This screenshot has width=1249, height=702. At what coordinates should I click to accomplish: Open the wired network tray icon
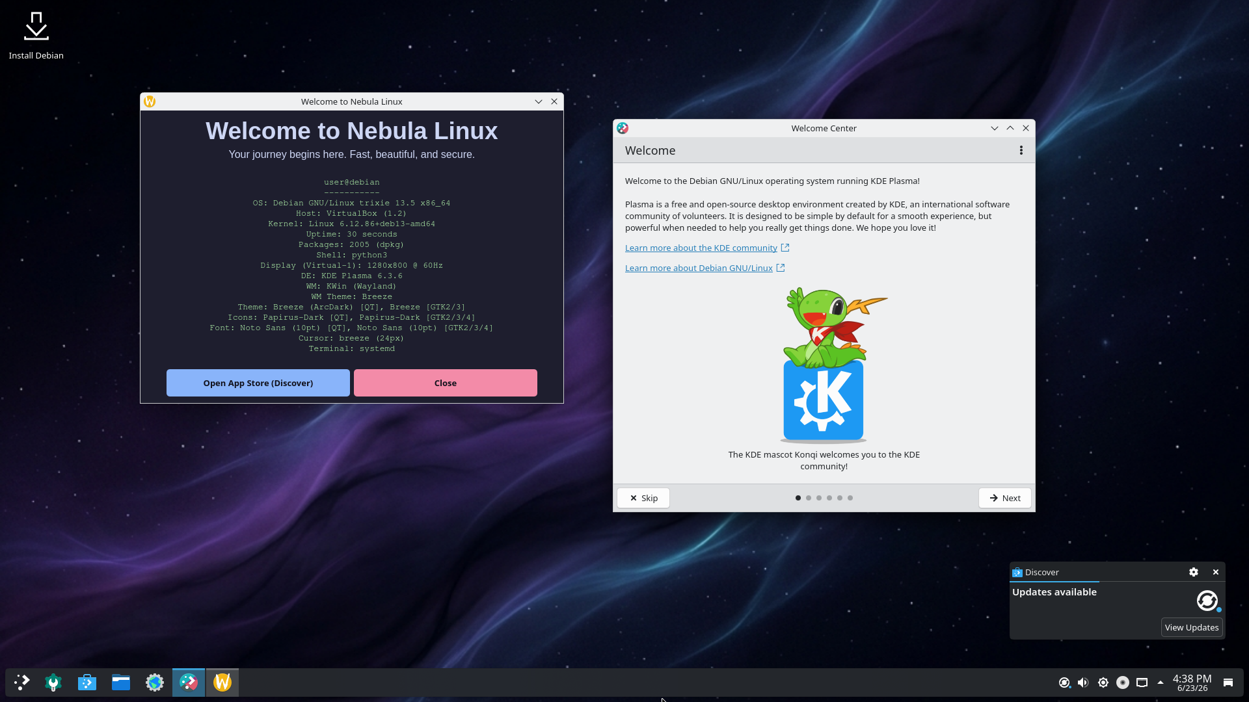[1142, 682]
